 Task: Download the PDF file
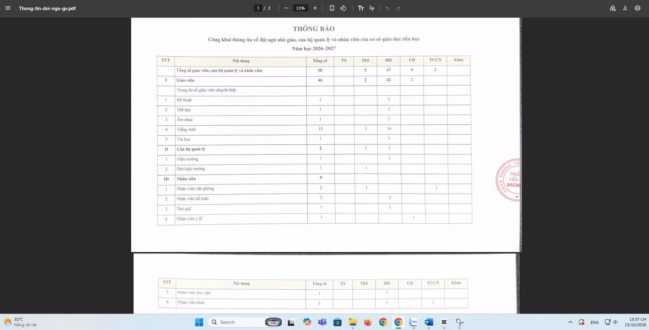click(x=625, y=8)
